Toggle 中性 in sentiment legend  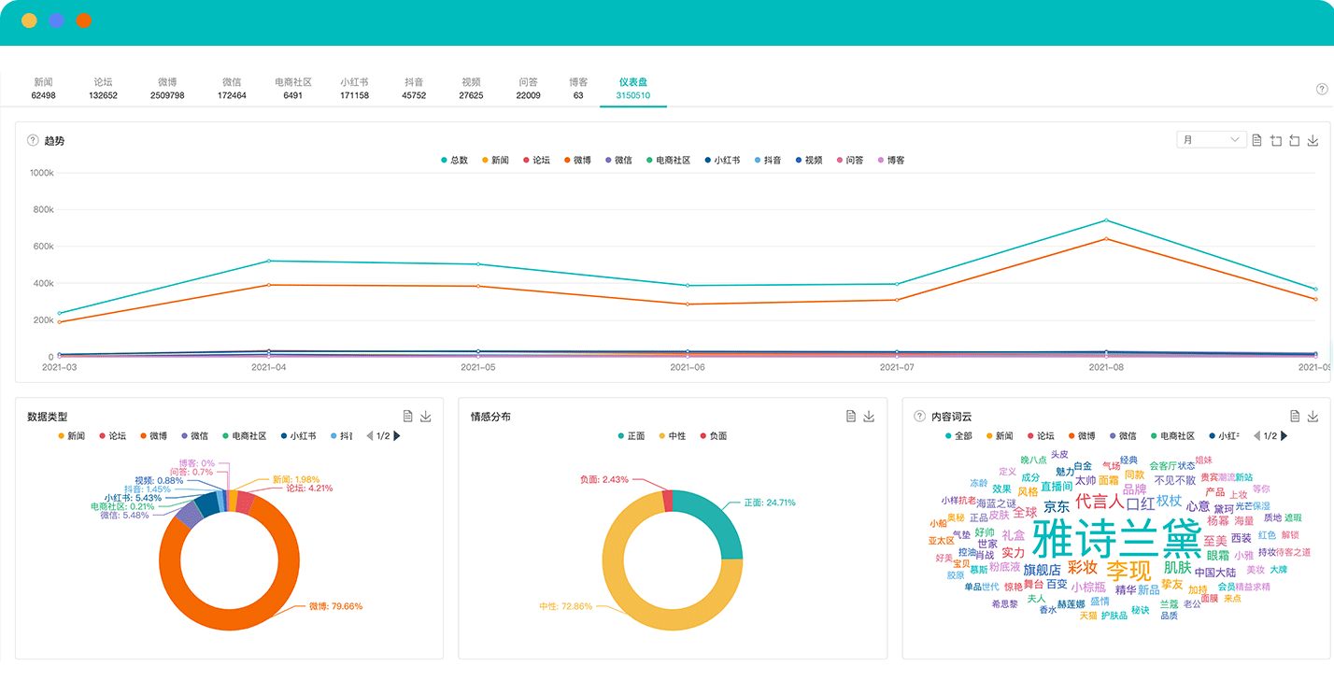pos(672,436)
